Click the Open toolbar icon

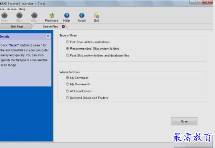4,15
